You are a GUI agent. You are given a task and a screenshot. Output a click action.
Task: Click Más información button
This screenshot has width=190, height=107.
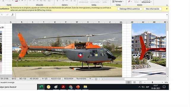tap(152, 9)
